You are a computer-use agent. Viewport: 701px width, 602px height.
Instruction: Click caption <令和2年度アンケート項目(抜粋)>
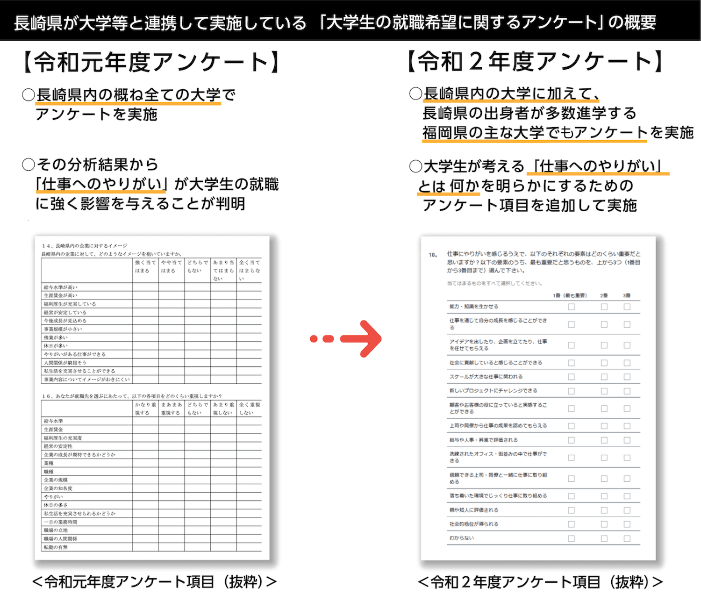540,582
